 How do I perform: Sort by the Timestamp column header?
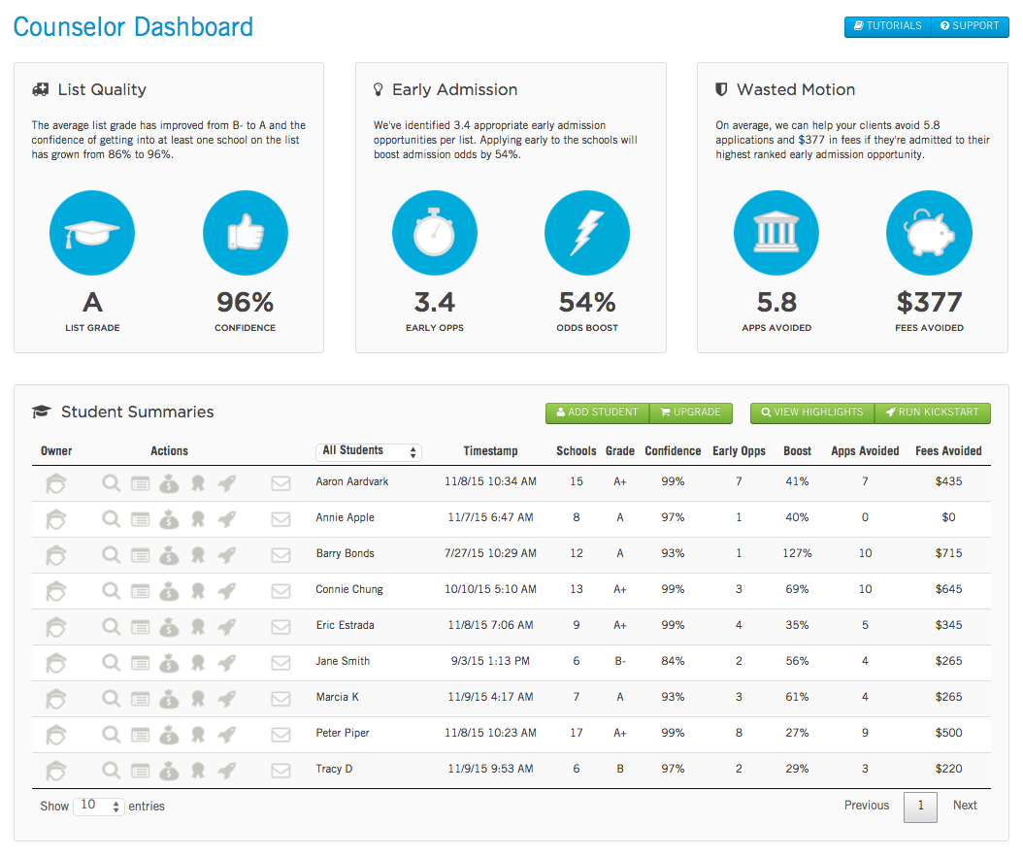tap(490, 450)
